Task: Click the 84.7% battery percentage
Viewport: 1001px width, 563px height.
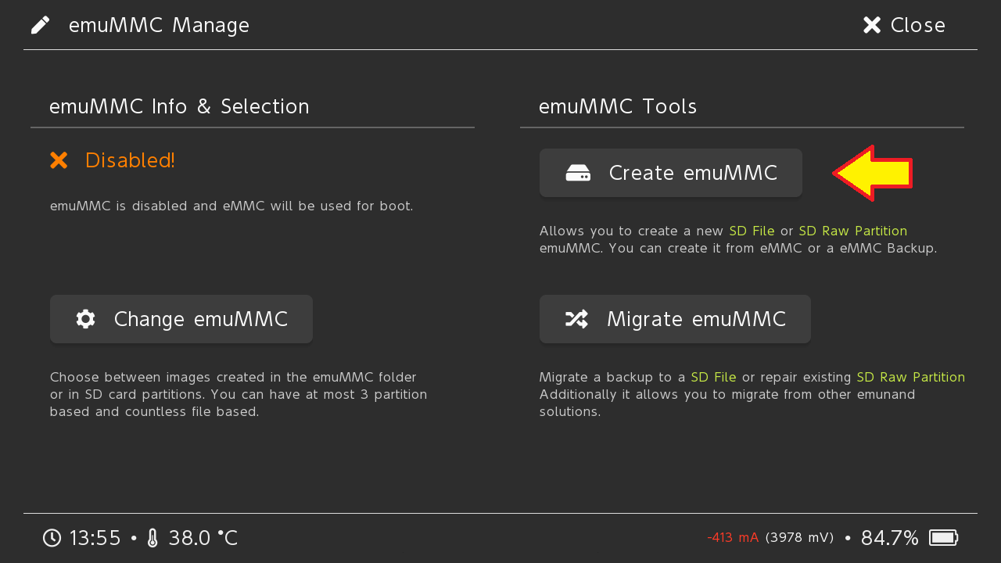Action: (889, 538)
